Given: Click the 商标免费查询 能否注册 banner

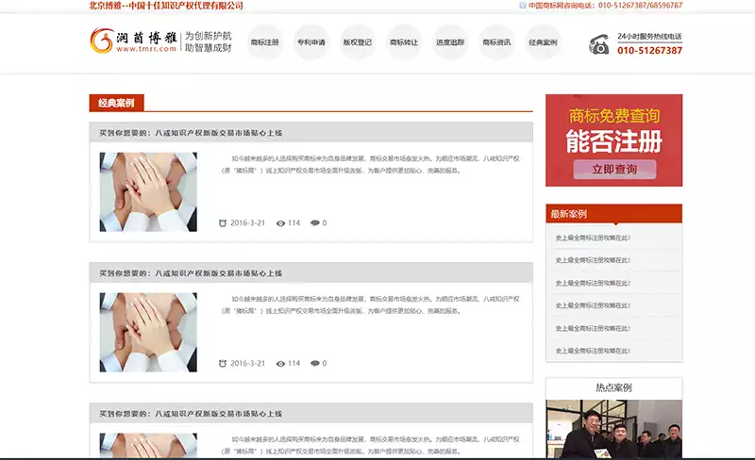Looking at the screenshot, I should click(614, 140).
